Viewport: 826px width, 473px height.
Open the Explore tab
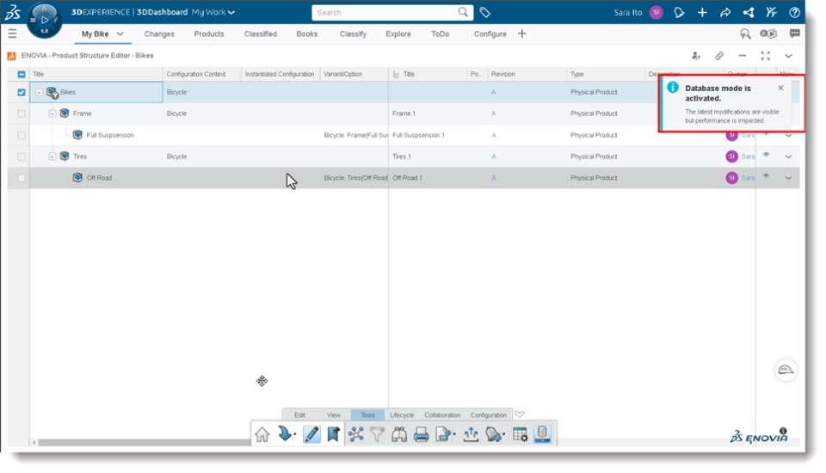pos(398,34)
